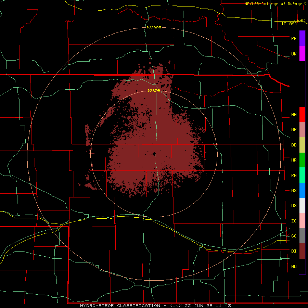The image size is (308, 308).
Task: Click the 'IC' legend label
Action: tap(294, 221)
